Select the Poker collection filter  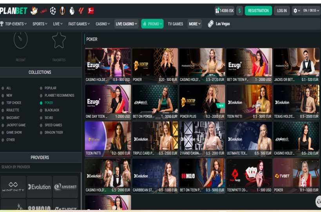click(x=47, y=103)
